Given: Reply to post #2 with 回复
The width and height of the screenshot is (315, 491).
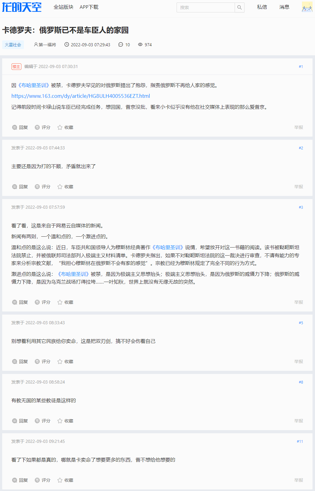Looking at the screenshot, I should 20,187.
